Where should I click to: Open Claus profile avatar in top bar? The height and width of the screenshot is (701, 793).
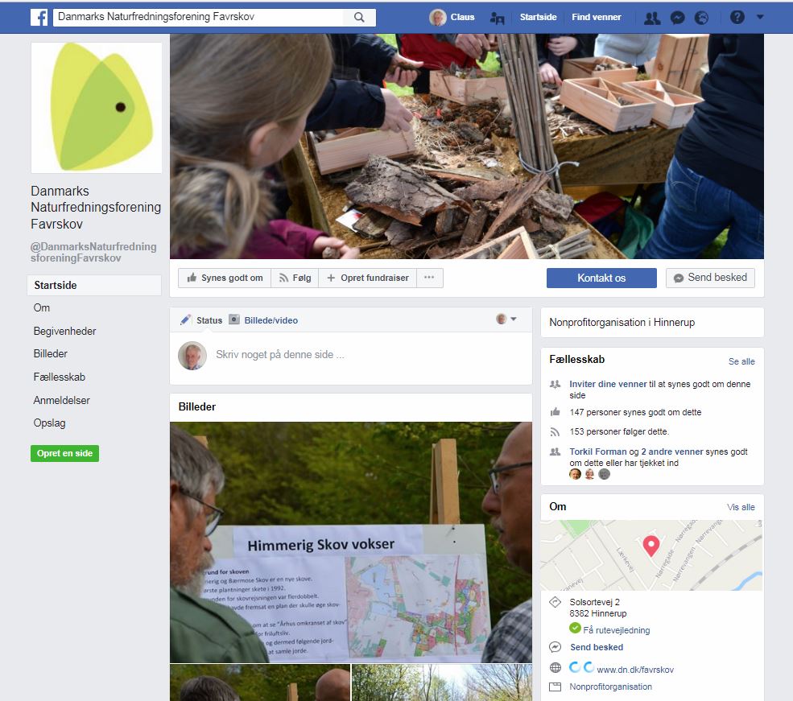point(437,17)
